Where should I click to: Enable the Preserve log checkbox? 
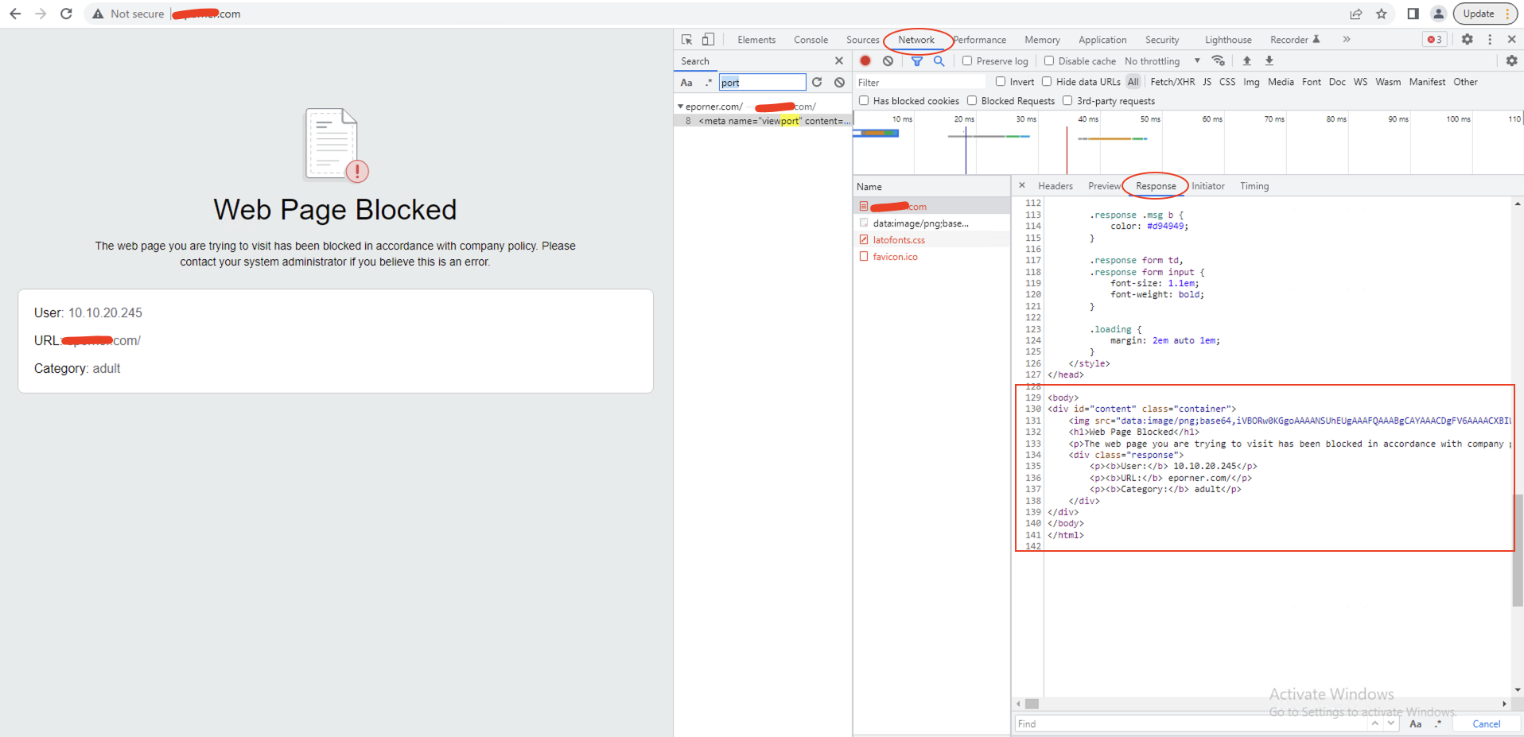(x=967, y=60)
